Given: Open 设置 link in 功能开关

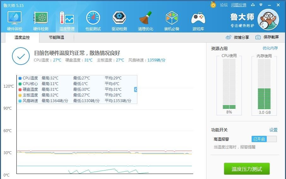Looking at the screenshot, I should click(273, 130).
